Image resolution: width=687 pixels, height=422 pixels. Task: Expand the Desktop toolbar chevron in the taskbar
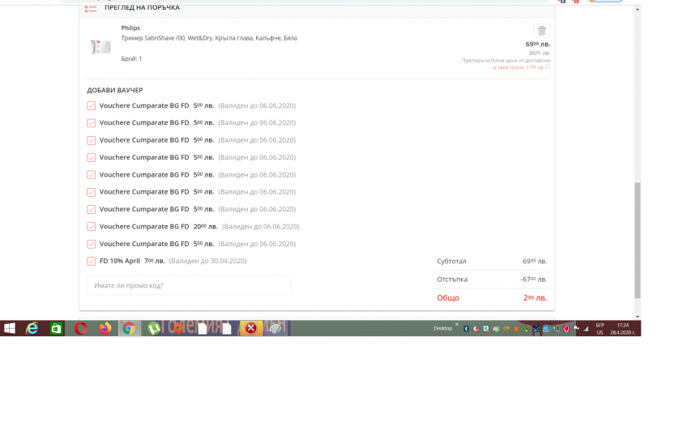[x=456, y=326]
